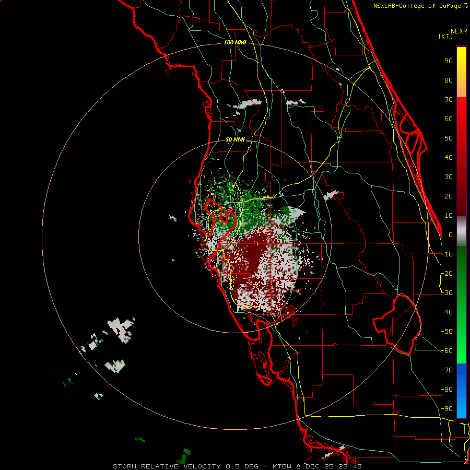
Task: Click the -40 color bar label
Action: tap(446, 312)
